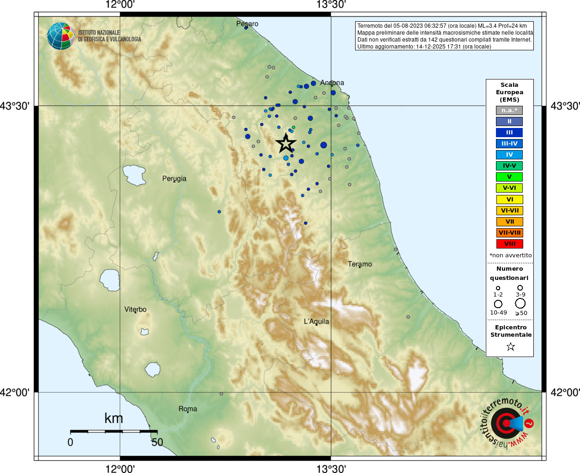The height and width of the screenshot is (473, 580).
Task: Click the 3-9 questionnaires circle symbol
Action: point(520,288)
